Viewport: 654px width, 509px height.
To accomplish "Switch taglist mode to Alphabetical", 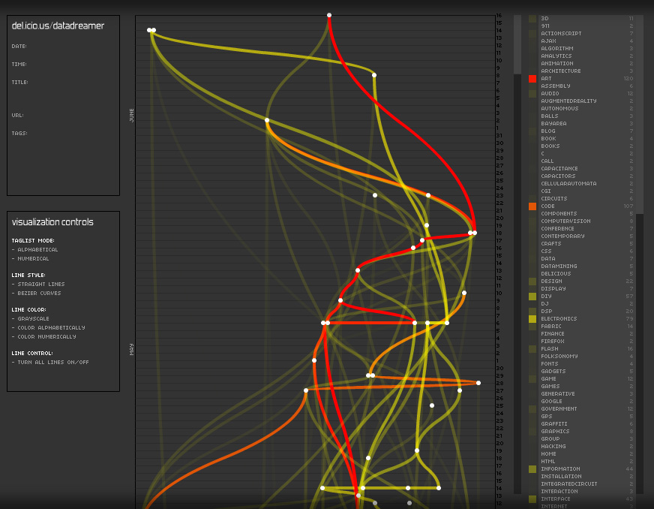I will point(37,250).
